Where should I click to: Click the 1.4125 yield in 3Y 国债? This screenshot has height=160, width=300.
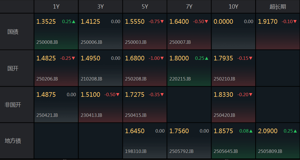[x=90, y=22]
